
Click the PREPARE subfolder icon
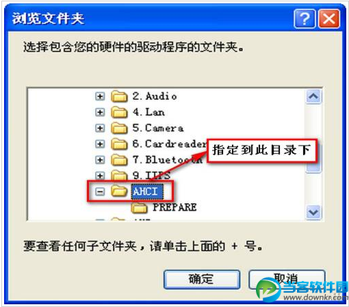tap(139, 207)
